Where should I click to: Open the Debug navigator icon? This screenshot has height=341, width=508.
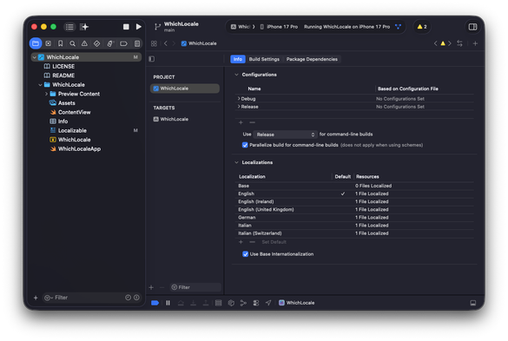coord(110,43)
